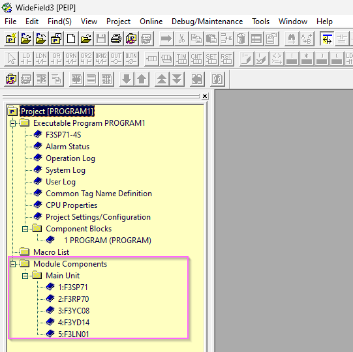The image size is (353, 352).
Task: Click the double up arrow toolbar icon
Action: tap(162, 79)
